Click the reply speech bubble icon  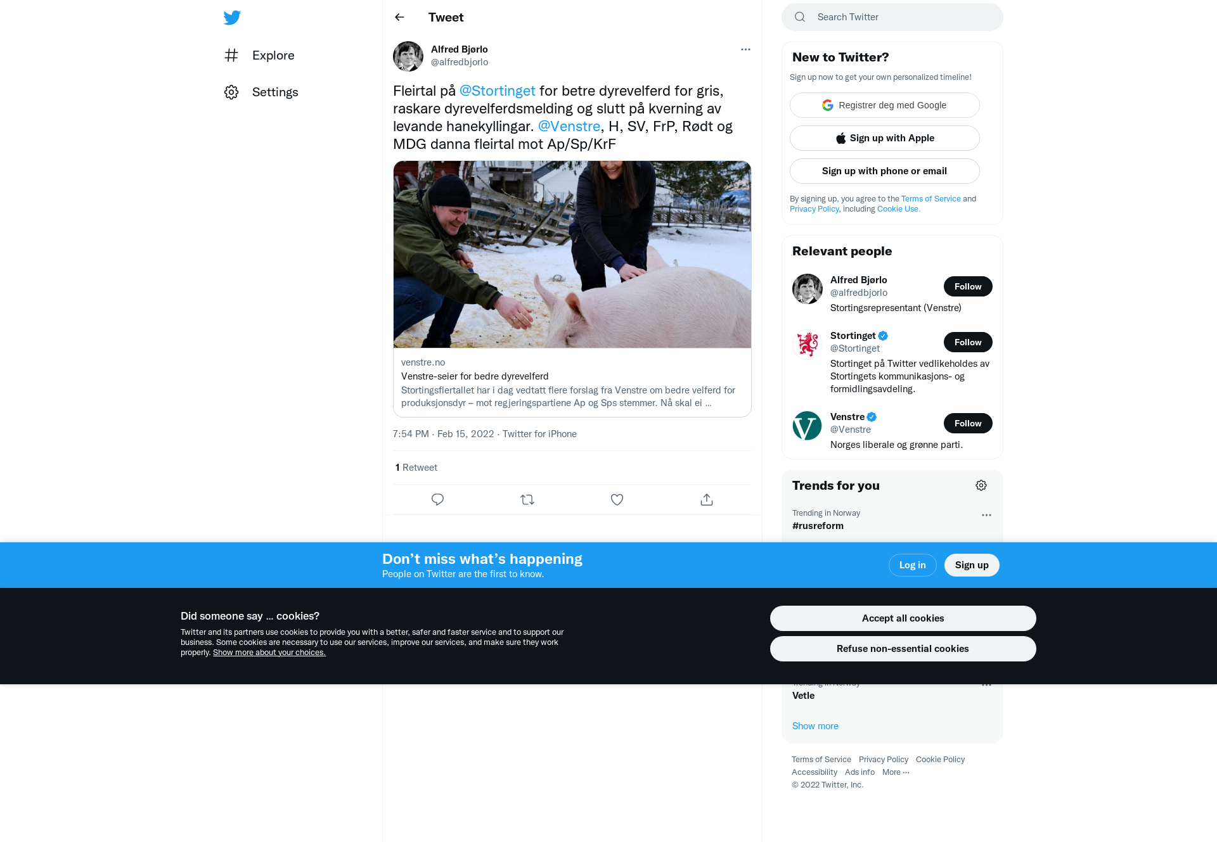(x=437, y=500)
